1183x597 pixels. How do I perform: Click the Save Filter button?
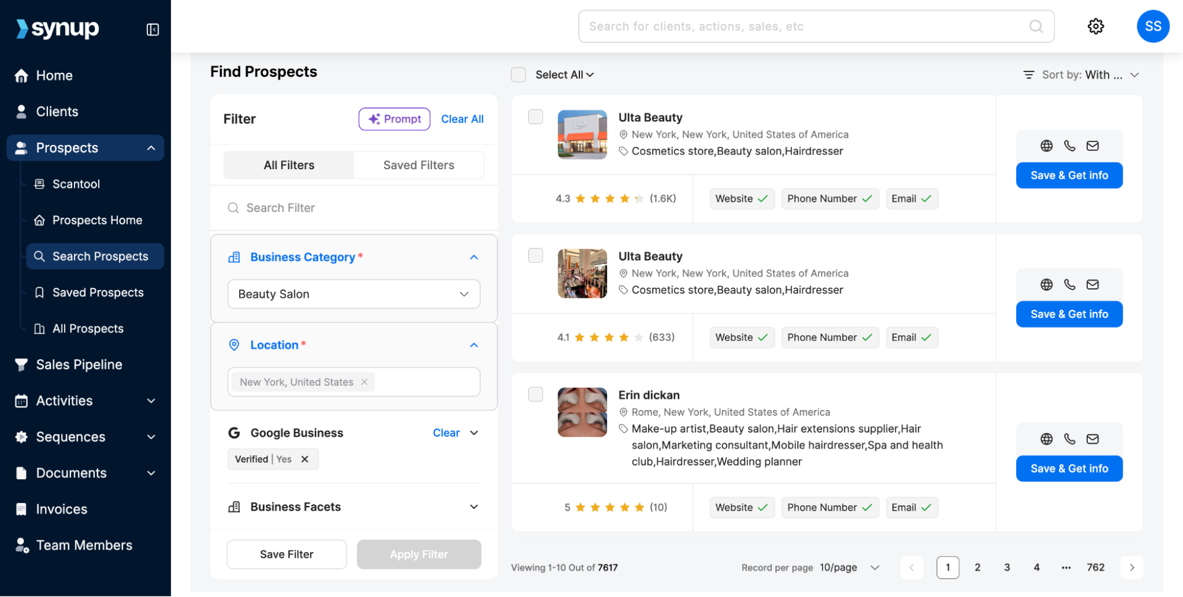(286, 554)
